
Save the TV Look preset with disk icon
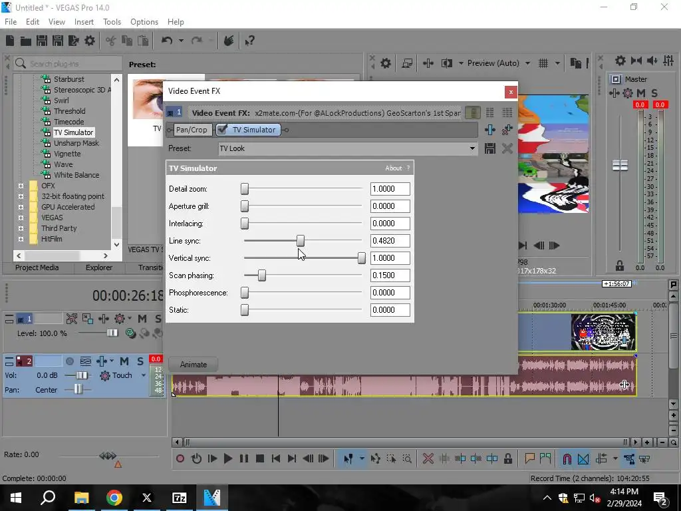pos(490,148)
